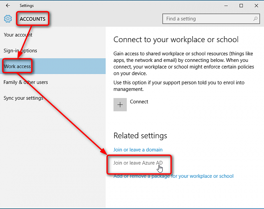Click the plus Connect button
Viewport: 264px width, 209px height.
120,105
